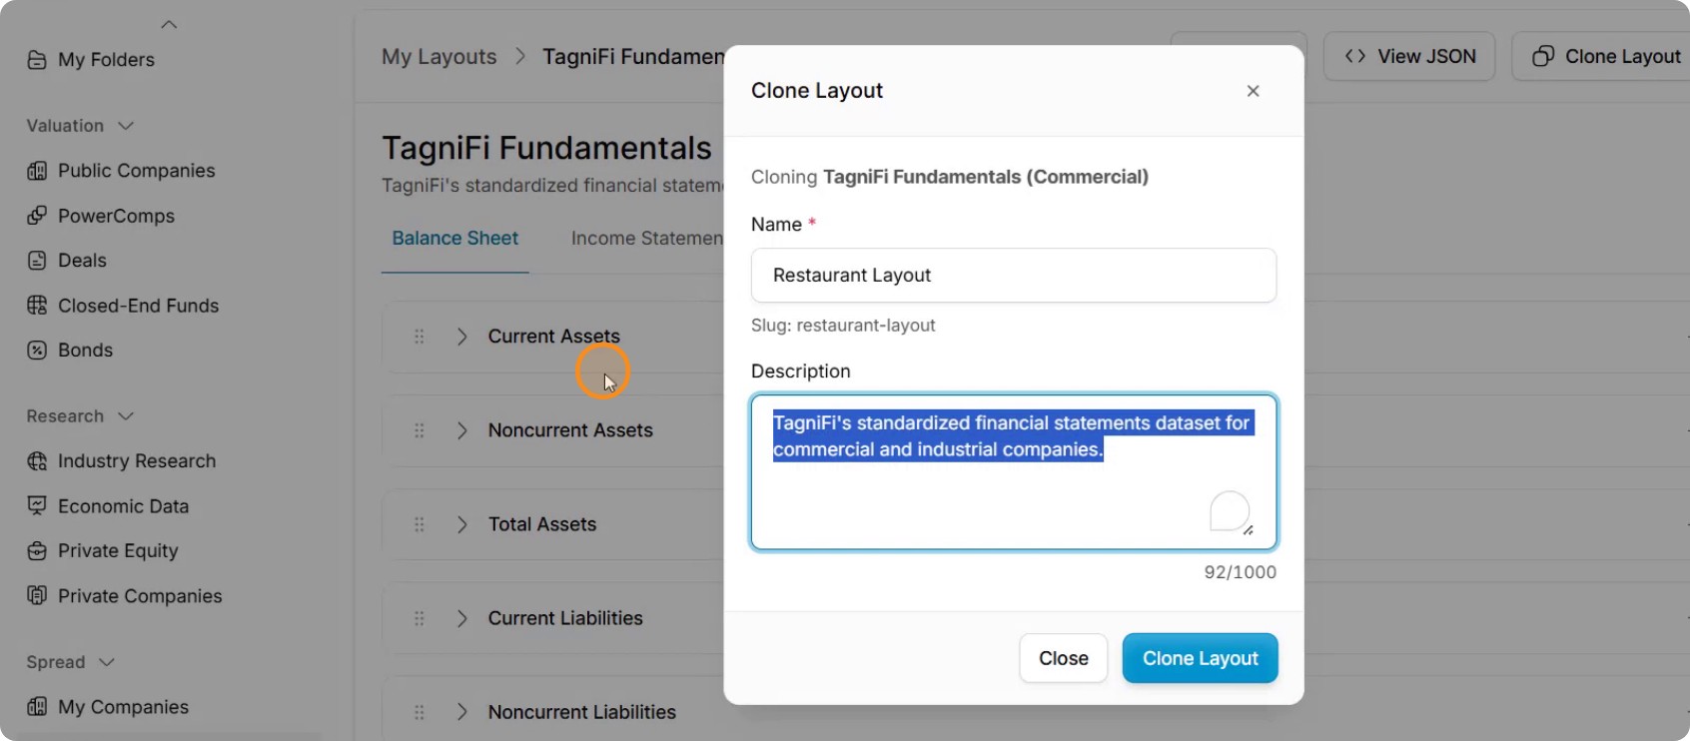Click the Deals icon
This screenshot has height=741, width=1690.
click(x=37, y=261)
